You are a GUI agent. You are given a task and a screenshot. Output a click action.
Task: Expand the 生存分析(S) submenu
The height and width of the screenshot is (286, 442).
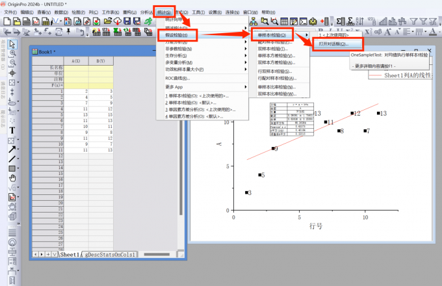pyautogui.click(x=203, y=56)
